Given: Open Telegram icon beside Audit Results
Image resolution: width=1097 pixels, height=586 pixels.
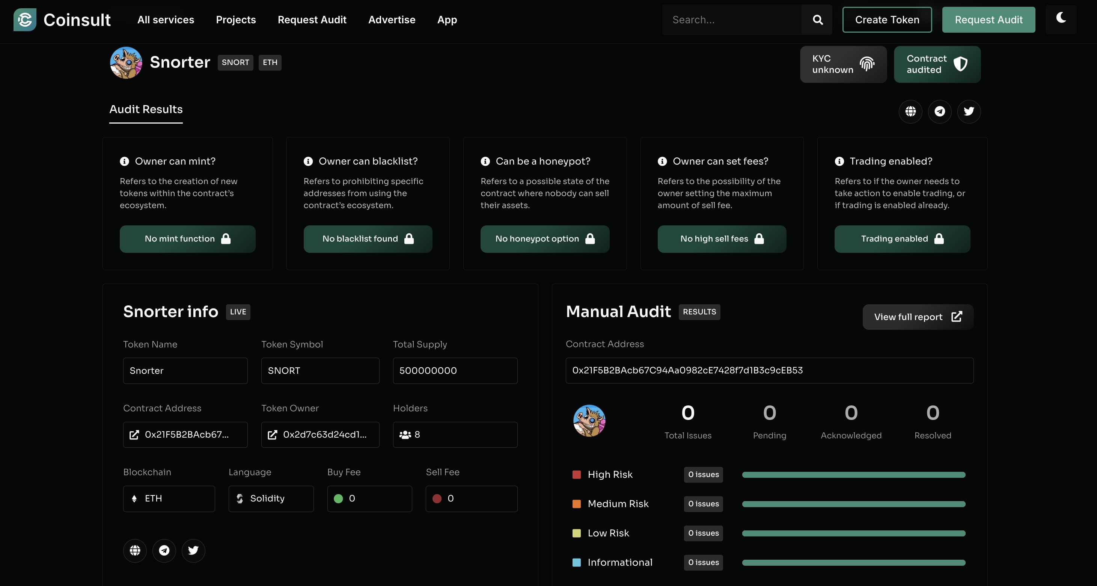Looking at the screenshot, I should click(939, 112).
